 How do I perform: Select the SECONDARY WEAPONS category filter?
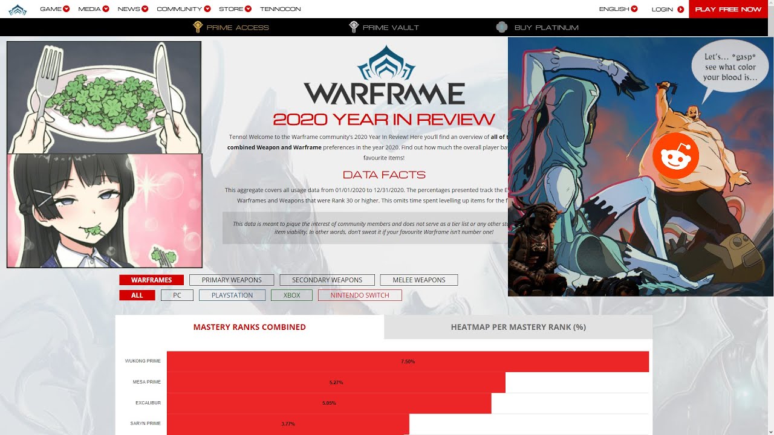(x=327, y=280)
